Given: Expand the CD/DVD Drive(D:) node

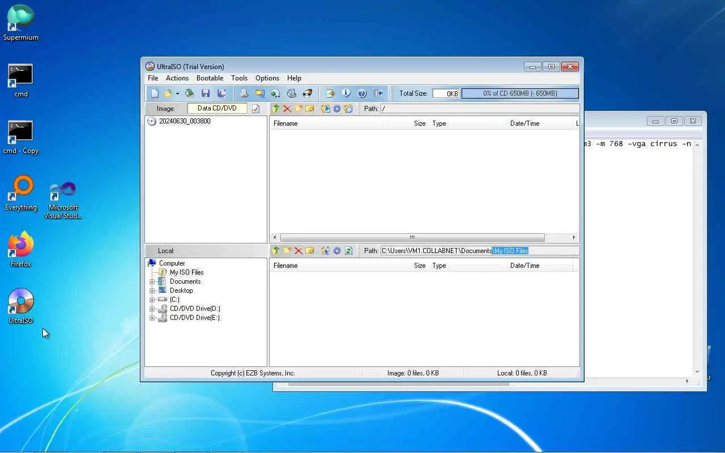Looking at the screenshot, I should 152,309.
